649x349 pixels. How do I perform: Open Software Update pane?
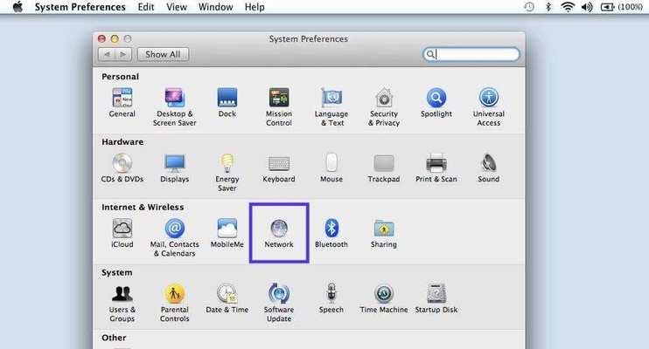pyautogui.click(x=279, y=303)
